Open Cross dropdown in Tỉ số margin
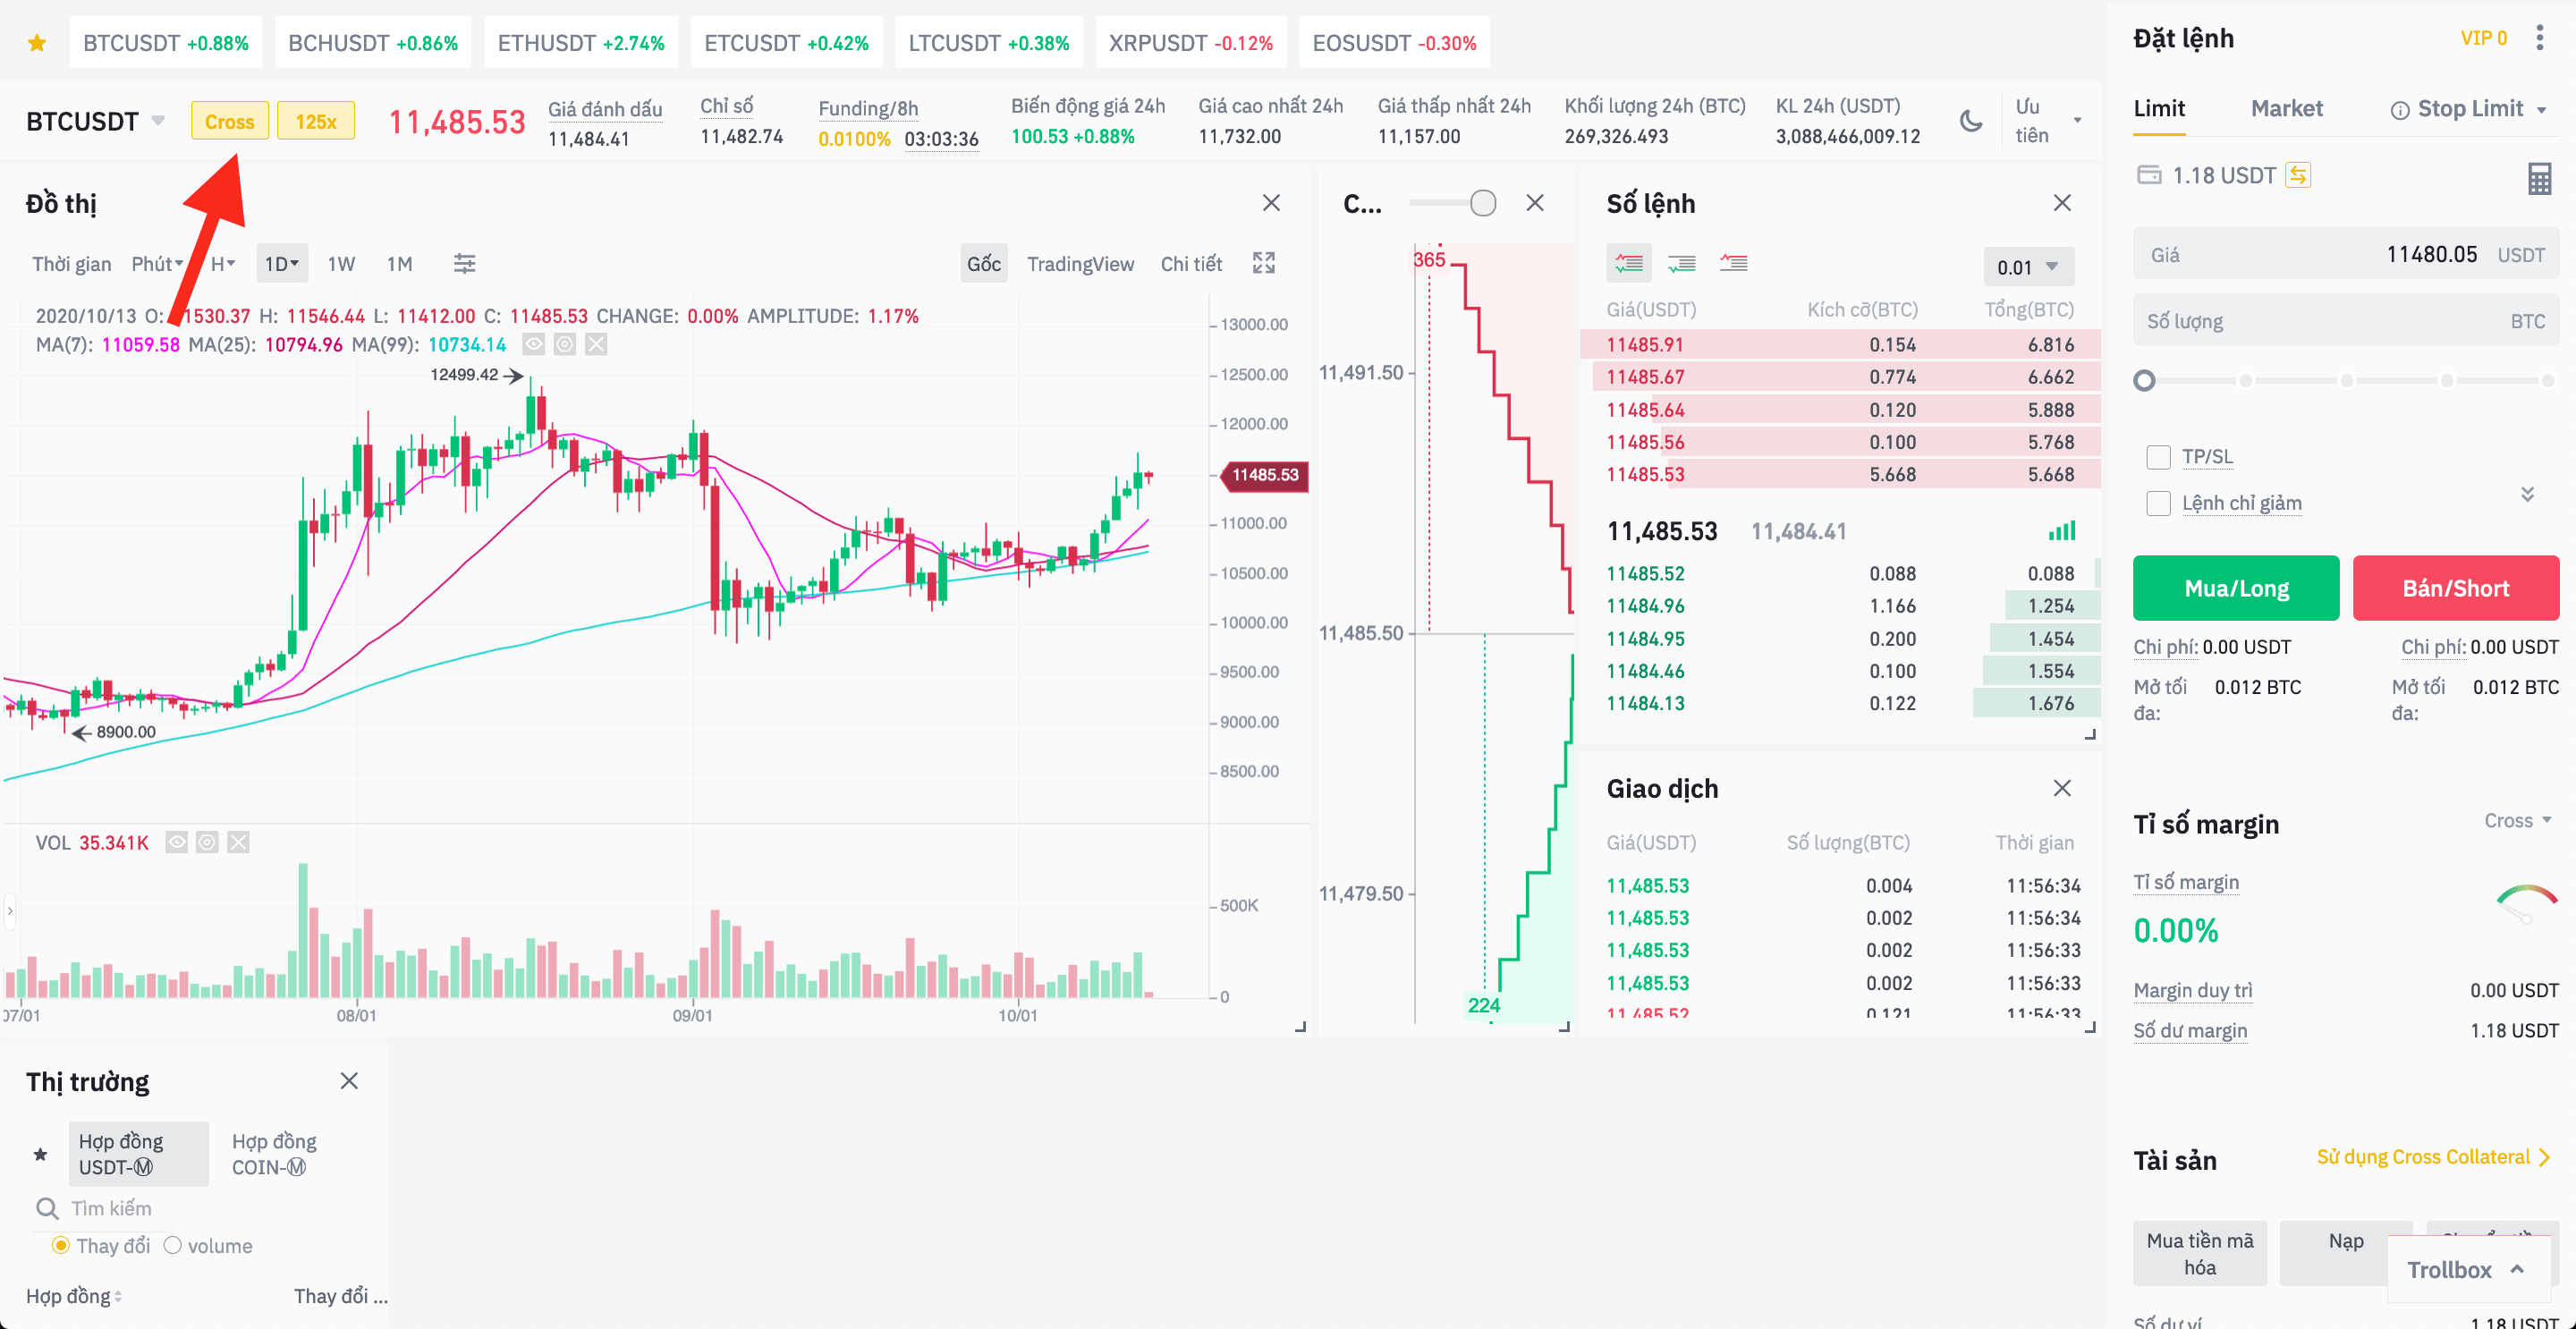The height and width of the screenshot is (1329, 2576). [x=2518, y=821]
